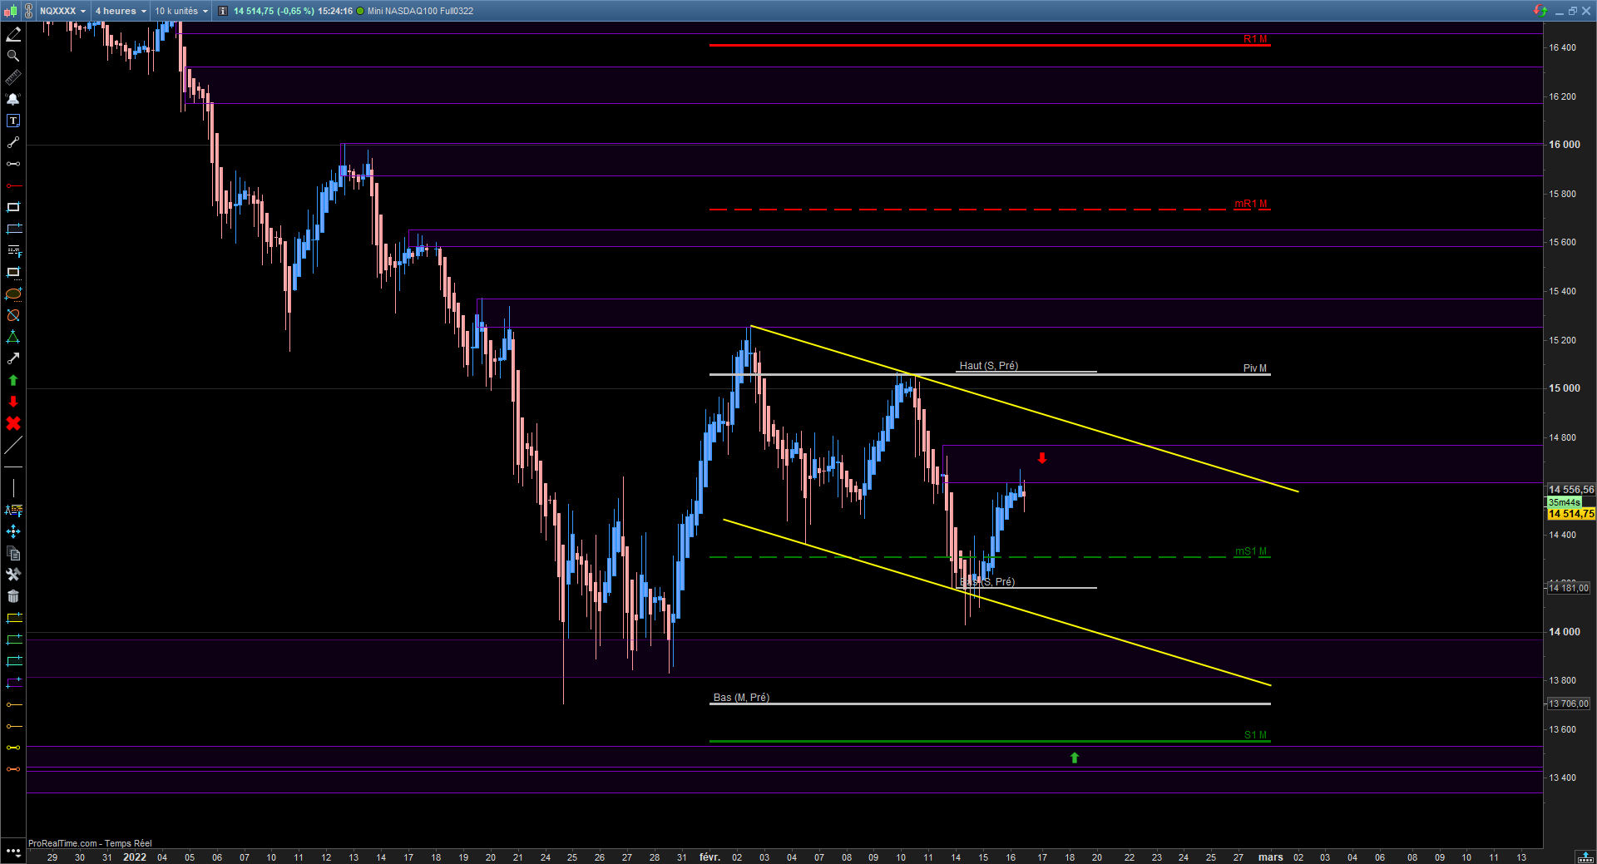Activate the magnifier zoom tool
This screenshot has height=864, width=1597.
click(x=13, y=56)
